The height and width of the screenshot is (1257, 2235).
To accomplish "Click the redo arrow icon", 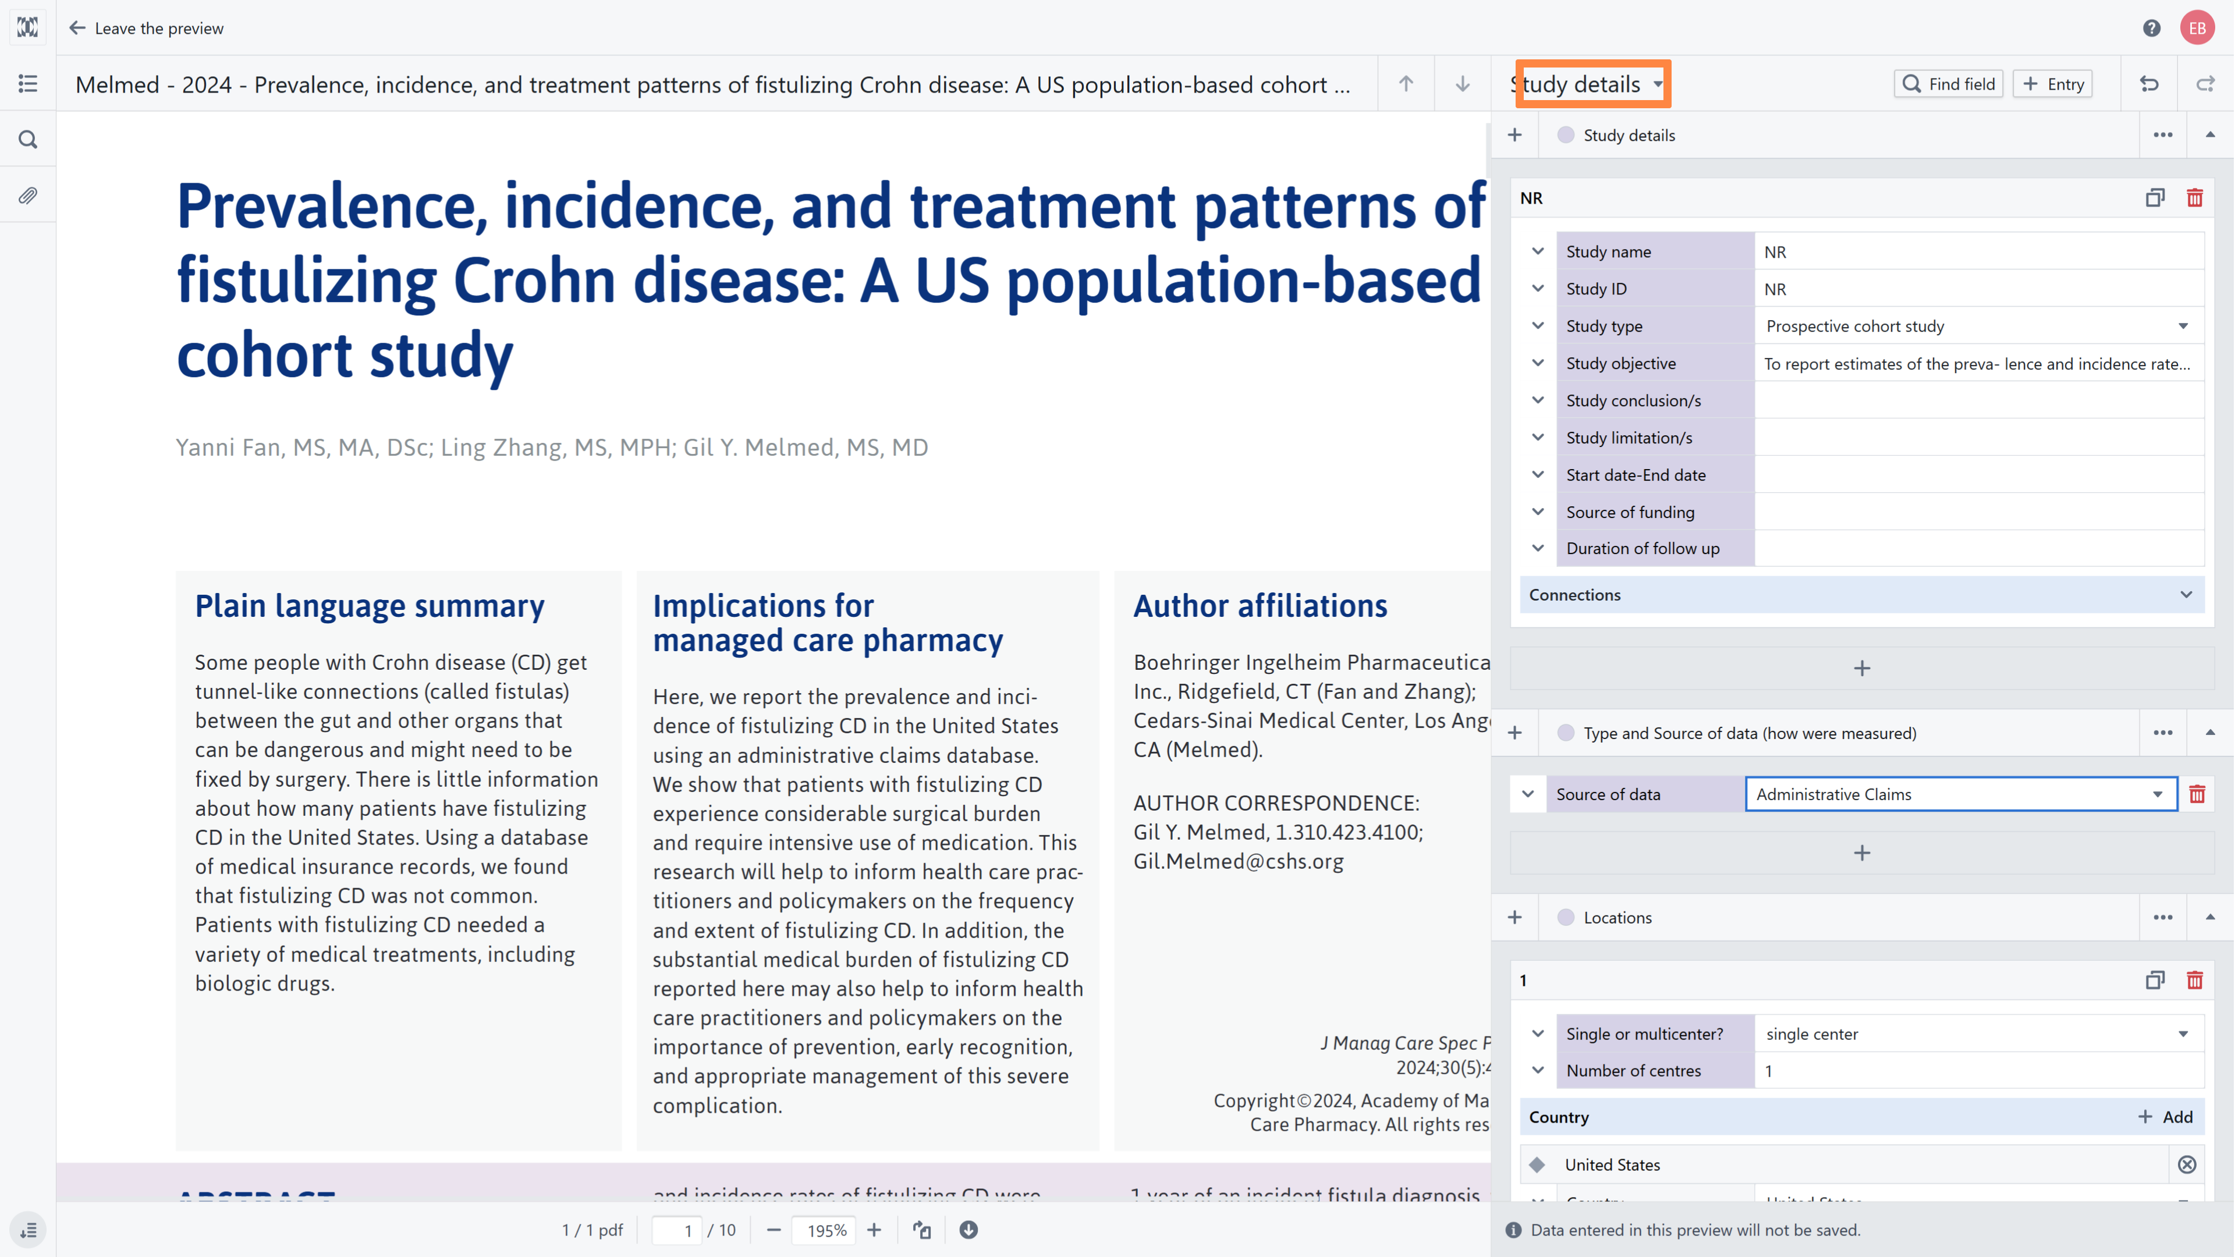I will (x=2205, y=83).
